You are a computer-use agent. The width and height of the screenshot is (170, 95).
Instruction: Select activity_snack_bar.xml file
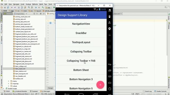[x=23, y=17]
